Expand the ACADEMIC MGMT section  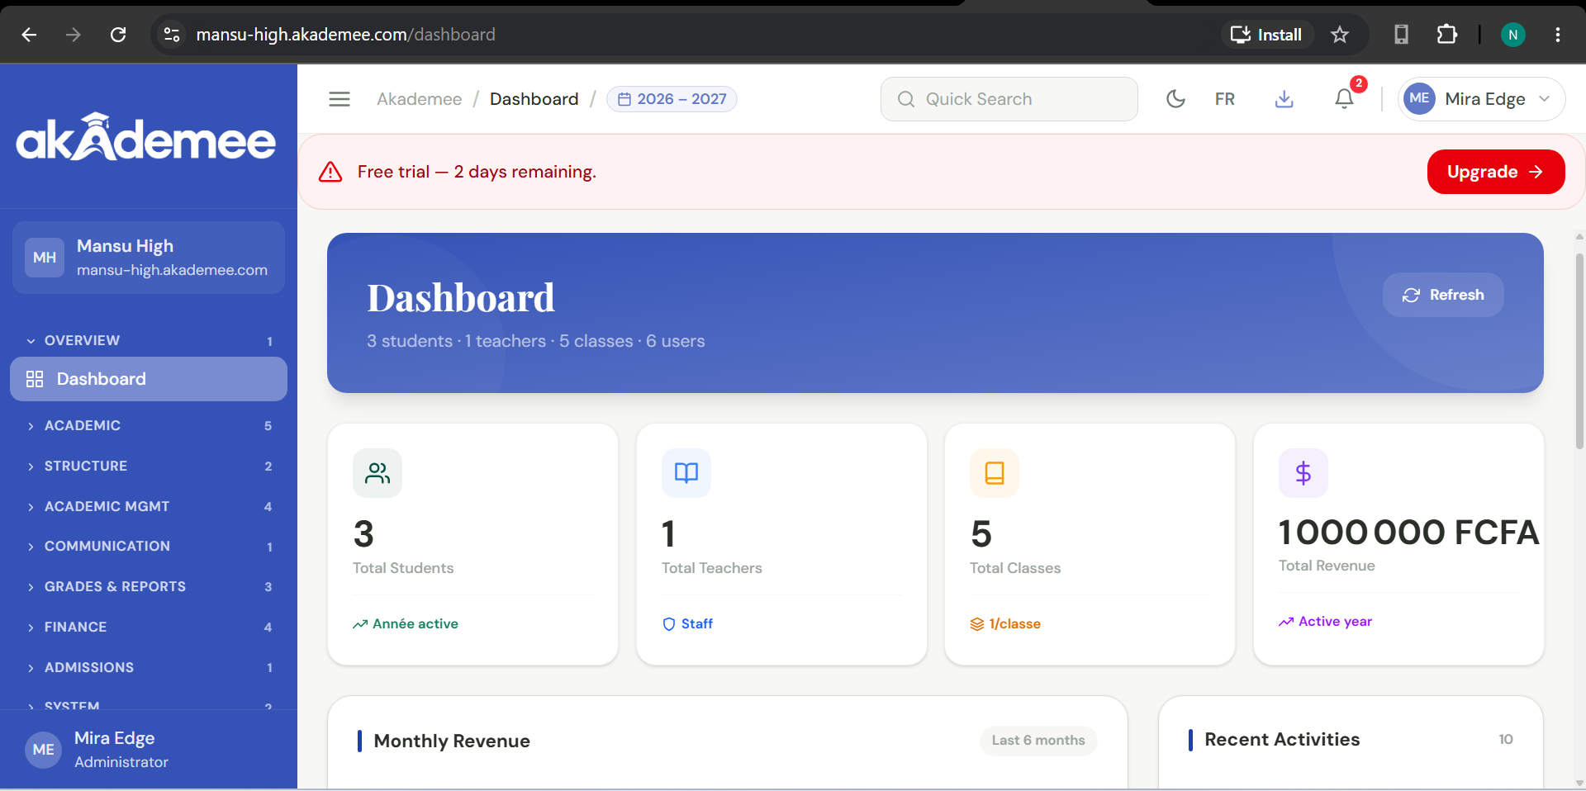(149, 506)
